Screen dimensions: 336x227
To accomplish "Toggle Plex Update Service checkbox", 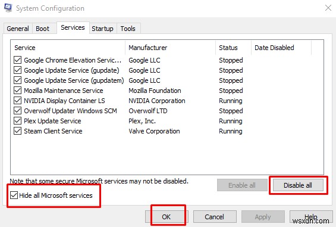I will [17, 121].
